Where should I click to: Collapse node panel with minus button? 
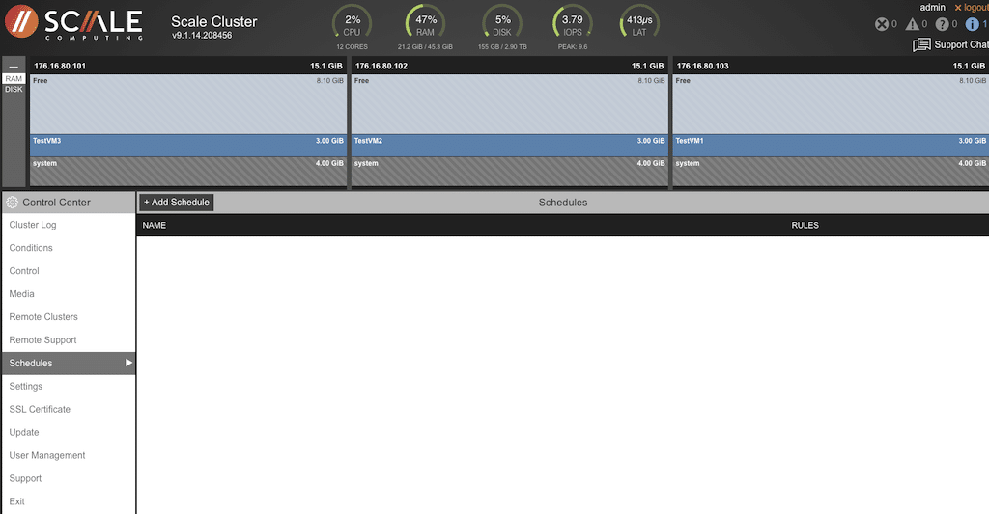point(14,67)
